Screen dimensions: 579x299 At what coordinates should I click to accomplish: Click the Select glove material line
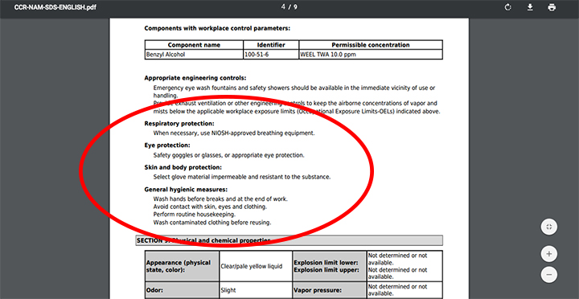(242, 177)
